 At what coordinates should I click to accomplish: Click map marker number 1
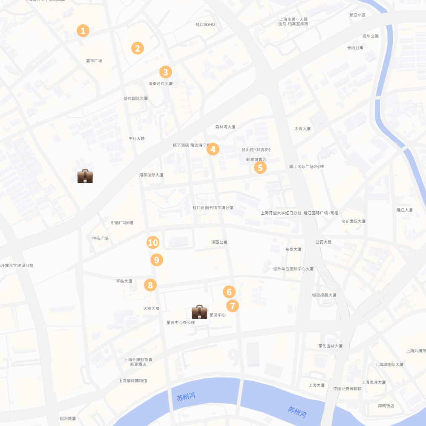coord(83,31)
